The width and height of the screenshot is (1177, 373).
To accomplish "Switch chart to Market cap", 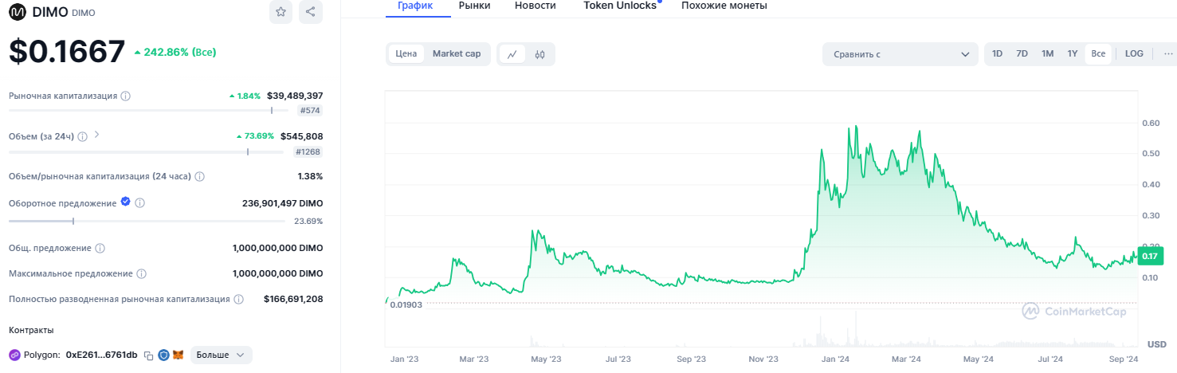I will 457,54.
